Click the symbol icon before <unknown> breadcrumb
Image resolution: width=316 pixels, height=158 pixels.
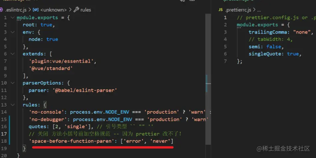click(x=36, y=10)
